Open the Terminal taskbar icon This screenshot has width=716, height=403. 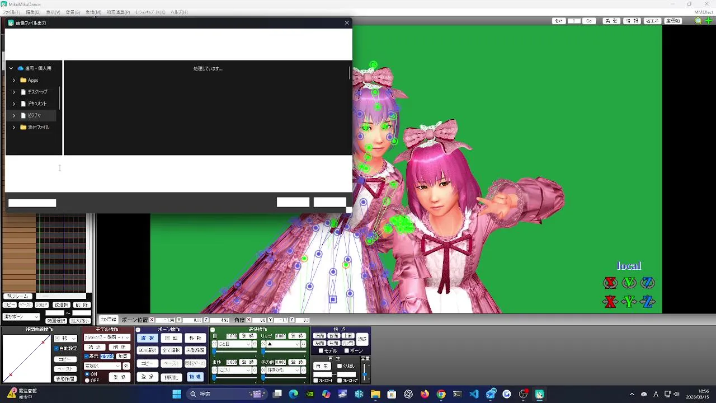pos(458,394)
